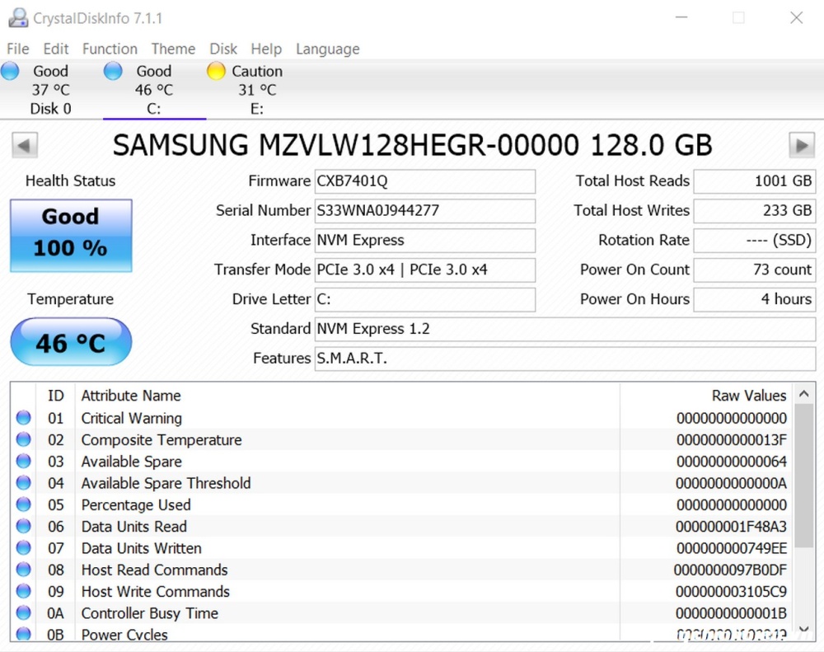Open the Help menu
This screenshot has width=824, height=652.
pos(266,49)
